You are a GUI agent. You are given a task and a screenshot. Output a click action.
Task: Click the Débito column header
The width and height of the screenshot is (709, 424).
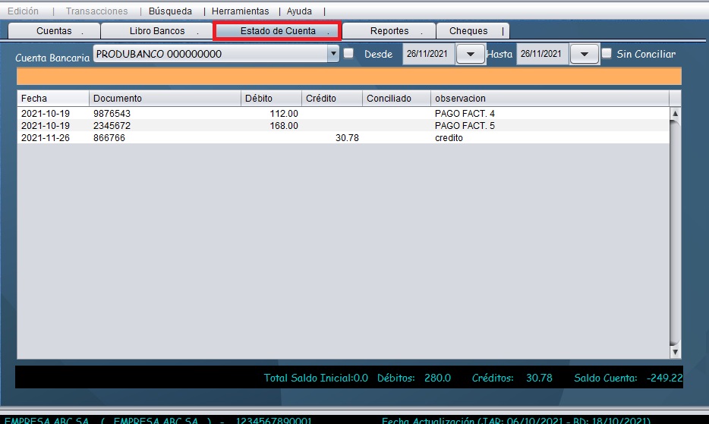271,99
